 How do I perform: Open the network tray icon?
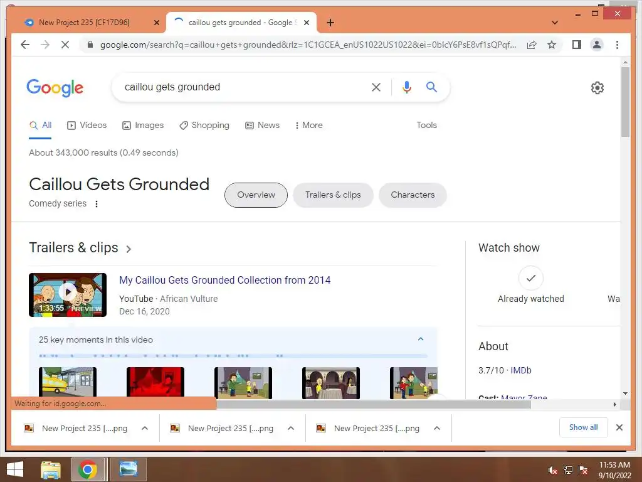[568, 470]
